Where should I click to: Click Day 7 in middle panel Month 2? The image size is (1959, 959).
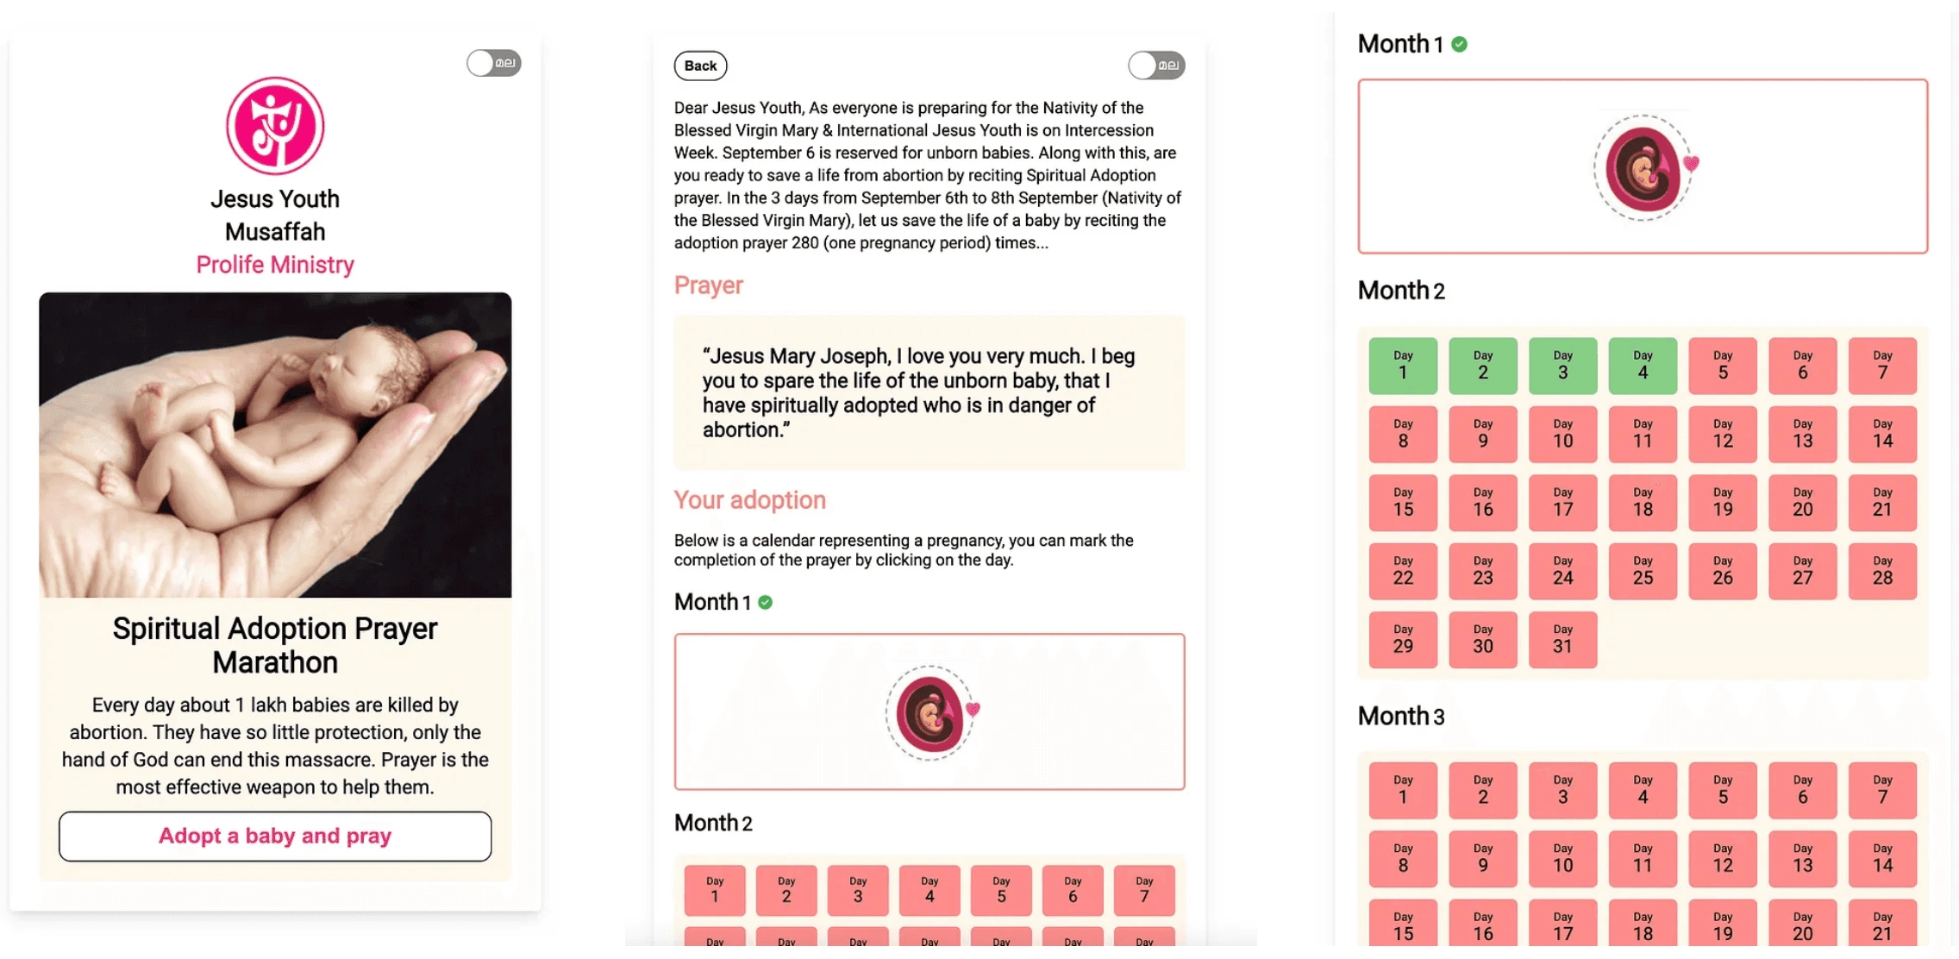pos(1144,890)
